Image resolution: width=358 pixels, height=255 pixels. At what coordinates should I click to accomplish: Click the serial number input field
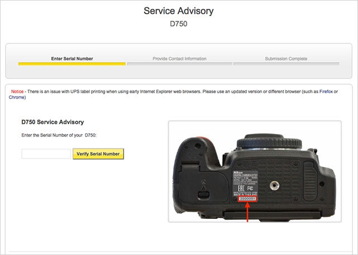pyautogui.click(x=46, y=154)
